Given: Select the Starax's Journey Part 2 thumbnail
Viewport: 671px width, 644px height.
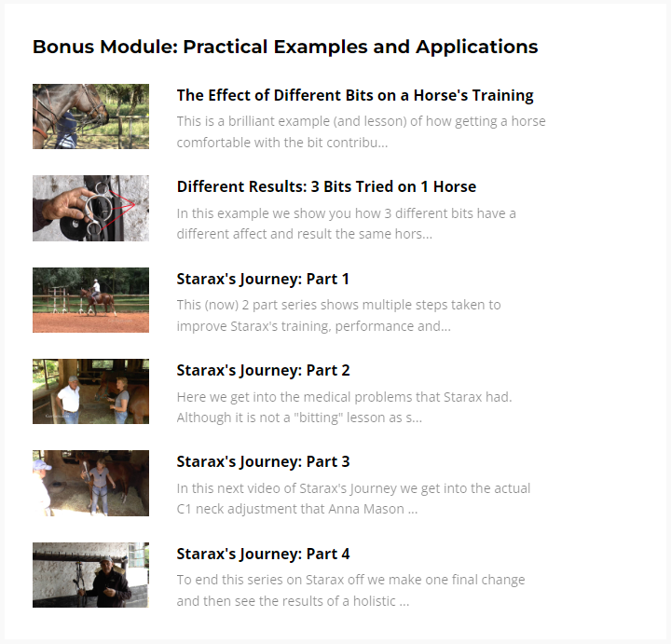Looking at the screenshot, I should pos(90,391).
